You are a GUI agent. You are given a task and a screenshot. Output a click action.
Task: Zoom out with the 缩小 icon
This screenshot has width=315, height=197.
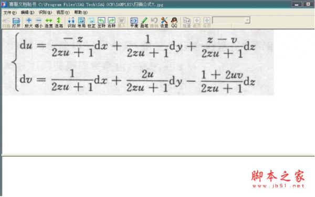tap(38, 23)
